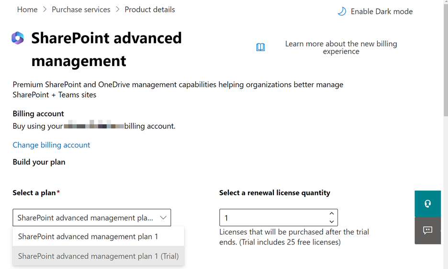The width and height of the screenshot is (448, 269).
Task: Click the Billing account heading
Action: click(38, 114)
